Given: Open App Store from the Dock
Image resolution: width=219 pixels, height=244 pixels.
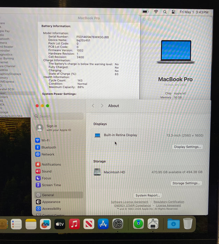Looking at the screenshot, I should (x=103, y=224).
